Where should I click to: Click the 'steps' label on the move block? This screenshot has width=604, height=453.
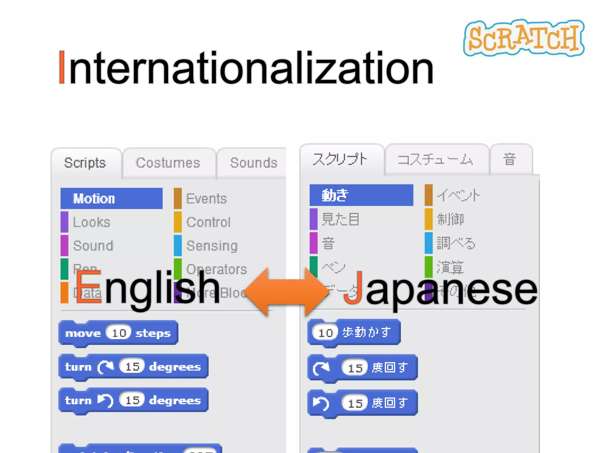153,334
